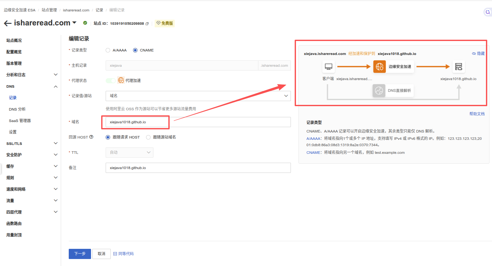Select 跟随请求 HOST option
This screenshot has height=266, width=492.
click(x=108, y=137)
